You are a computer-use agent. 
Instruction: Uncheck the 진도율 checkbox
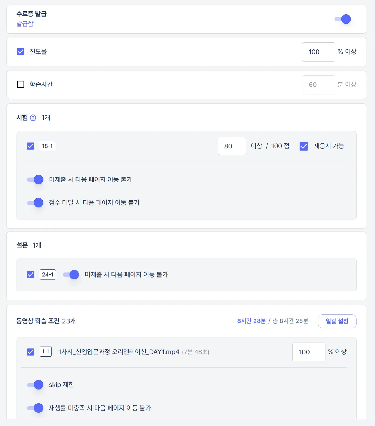[x=21, y=52]
